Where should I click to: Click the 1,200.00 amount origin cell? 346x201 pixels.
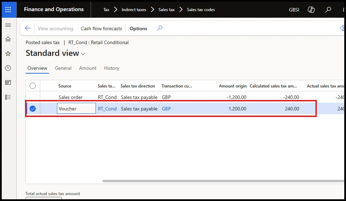tap(237, 109)
